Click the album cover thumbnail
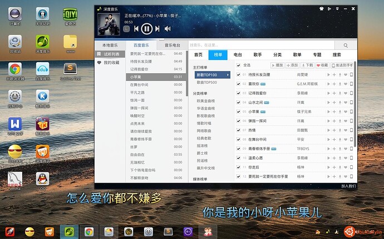This screenshot has width=384, height=239. pyautogui.click(x=109, y=24)
